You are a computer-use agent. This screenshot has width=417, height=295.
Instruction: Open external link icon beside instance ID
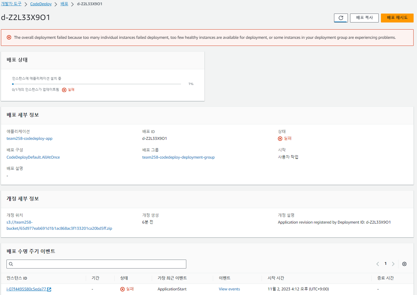(x=49, y=289)
